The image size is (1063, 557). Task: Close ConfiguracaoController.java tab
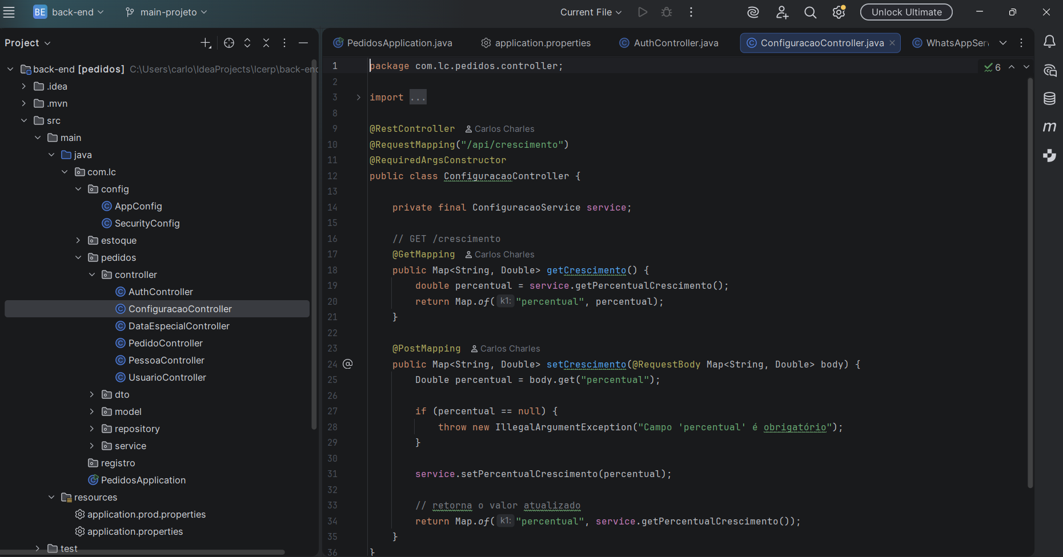click(x=892, y=43)
